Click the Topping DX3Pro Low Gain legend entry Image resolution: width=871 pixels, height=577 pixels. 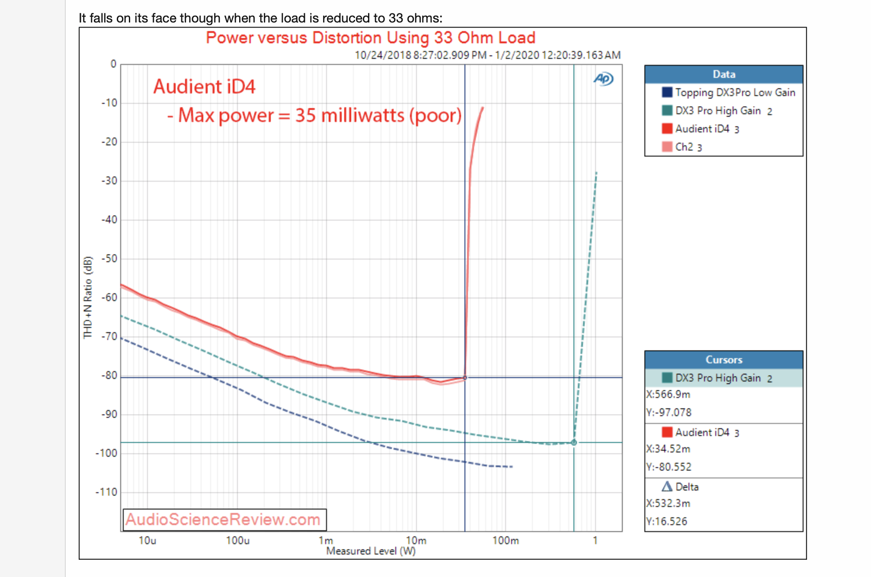click(728, 92)
